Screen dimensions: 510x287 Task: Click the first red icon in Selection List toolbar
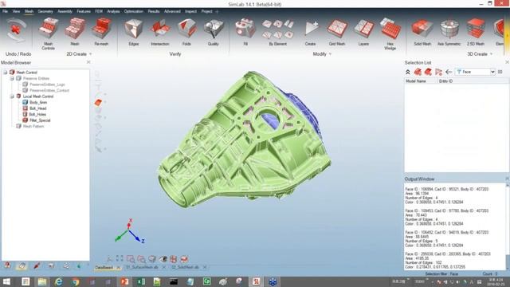[x=418, y=72]
